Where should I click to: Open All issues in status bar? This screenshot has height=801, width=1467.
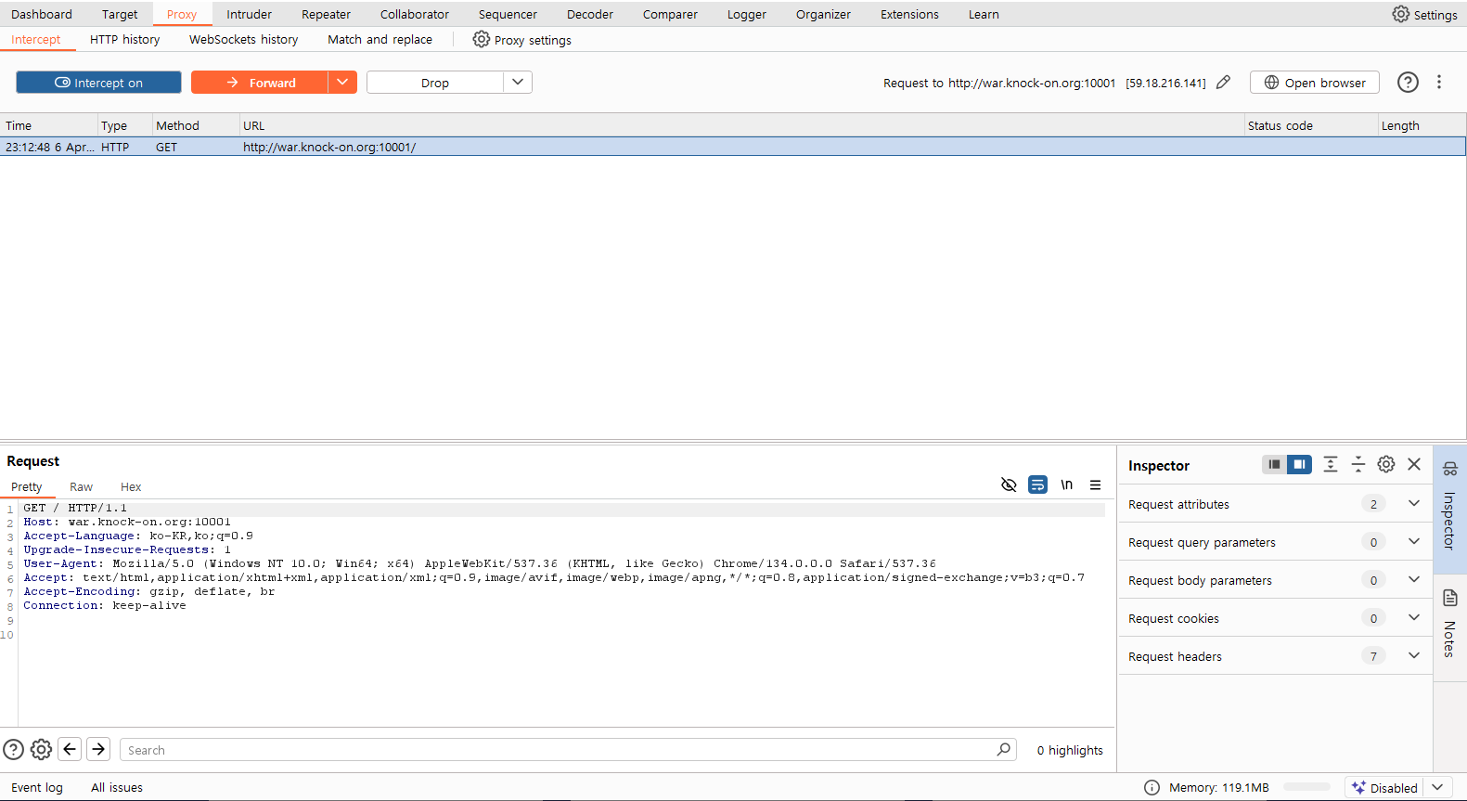[117, 787]
